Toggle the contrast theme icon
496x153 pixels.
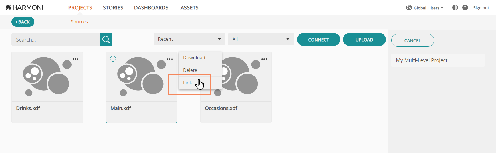[x=455, y=7]
